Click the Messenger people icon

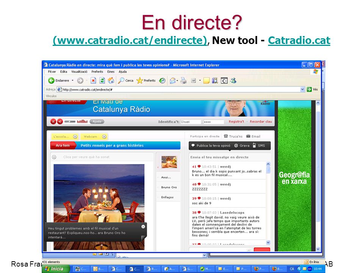(233, 80)
